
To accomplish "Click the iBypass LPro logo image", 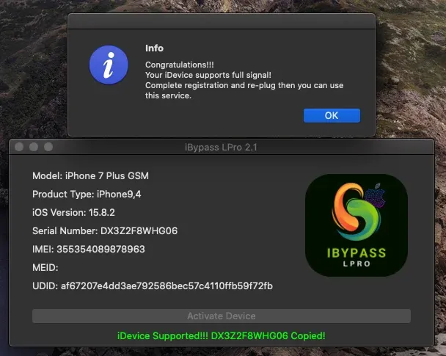I will click(x=356, y=225).
